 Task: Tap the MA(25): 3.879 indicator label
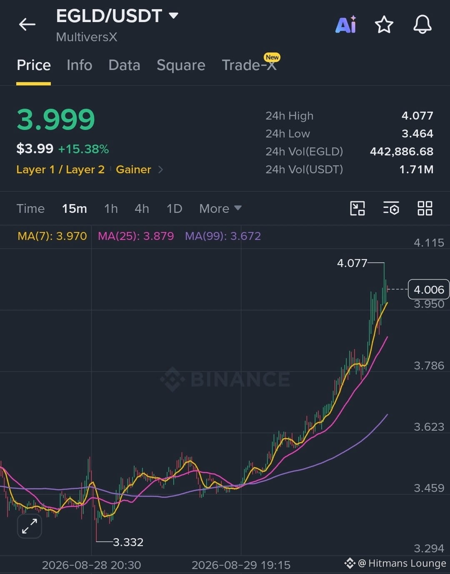(136, 236)
